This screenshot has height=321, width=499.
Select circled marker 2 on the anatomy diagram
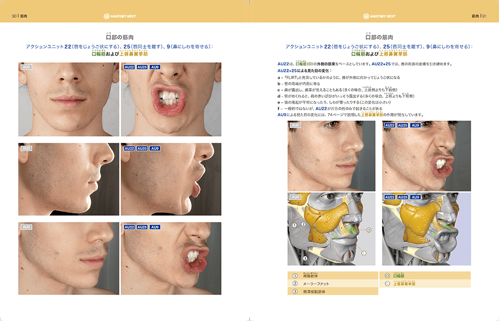coord(303,224)
